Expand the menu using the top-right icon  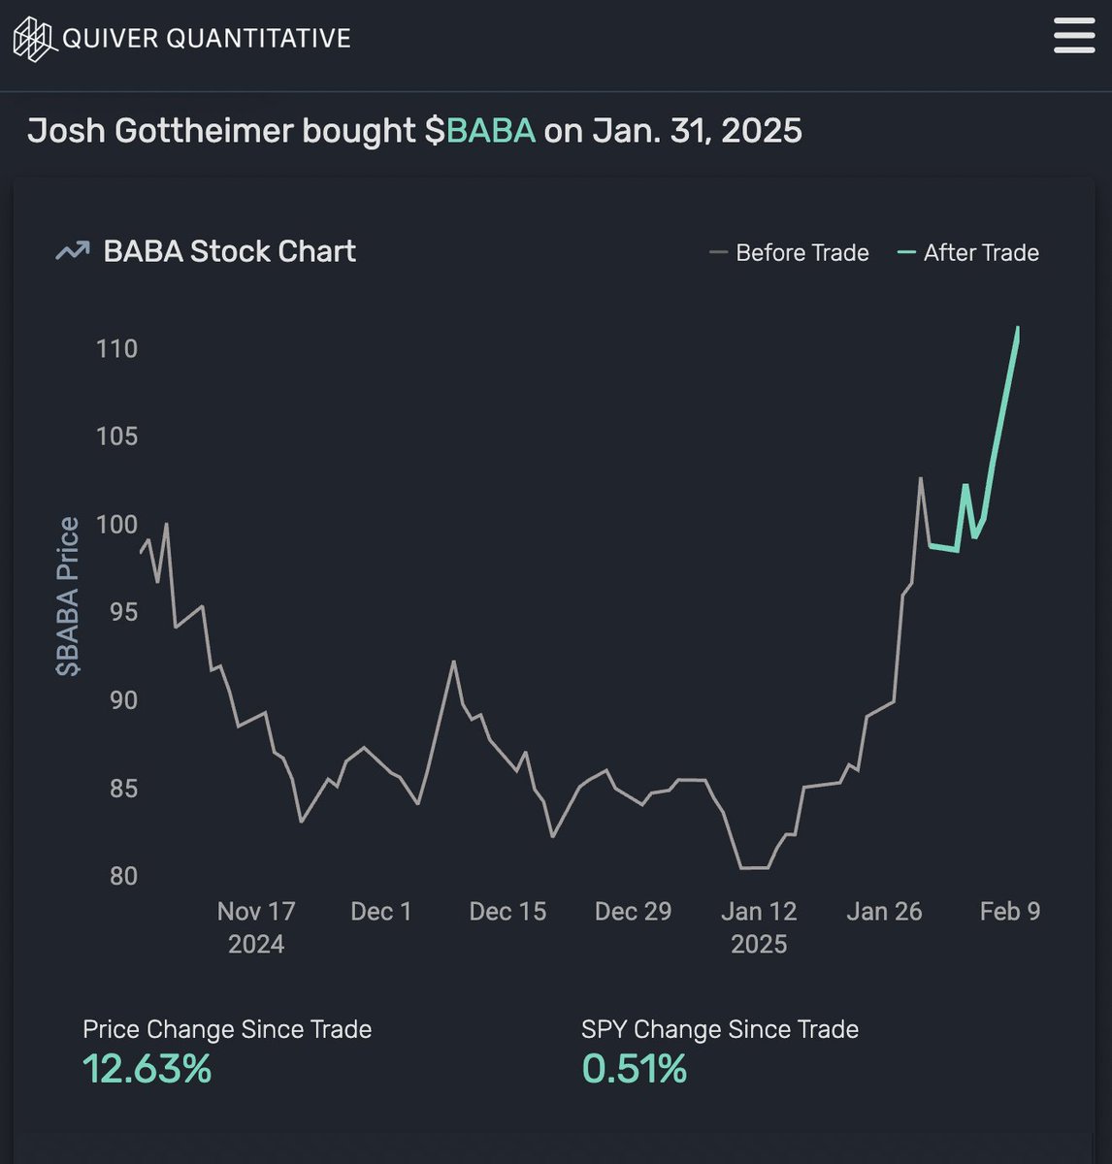pos(1072,37)
